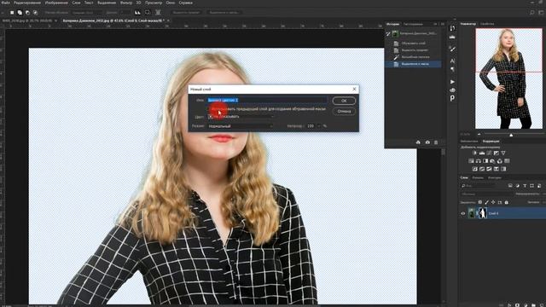
Task: Add an Invert adjustment
Action: (474, 169)
